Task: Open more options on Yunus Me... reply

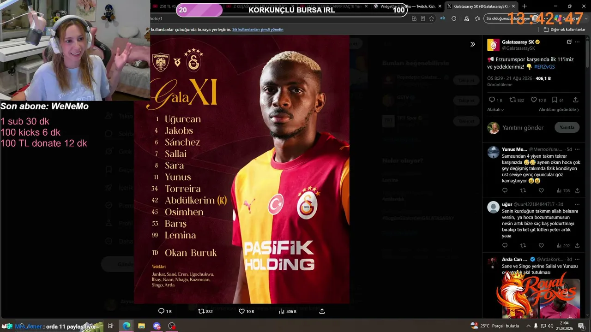Action: [577, 149]
